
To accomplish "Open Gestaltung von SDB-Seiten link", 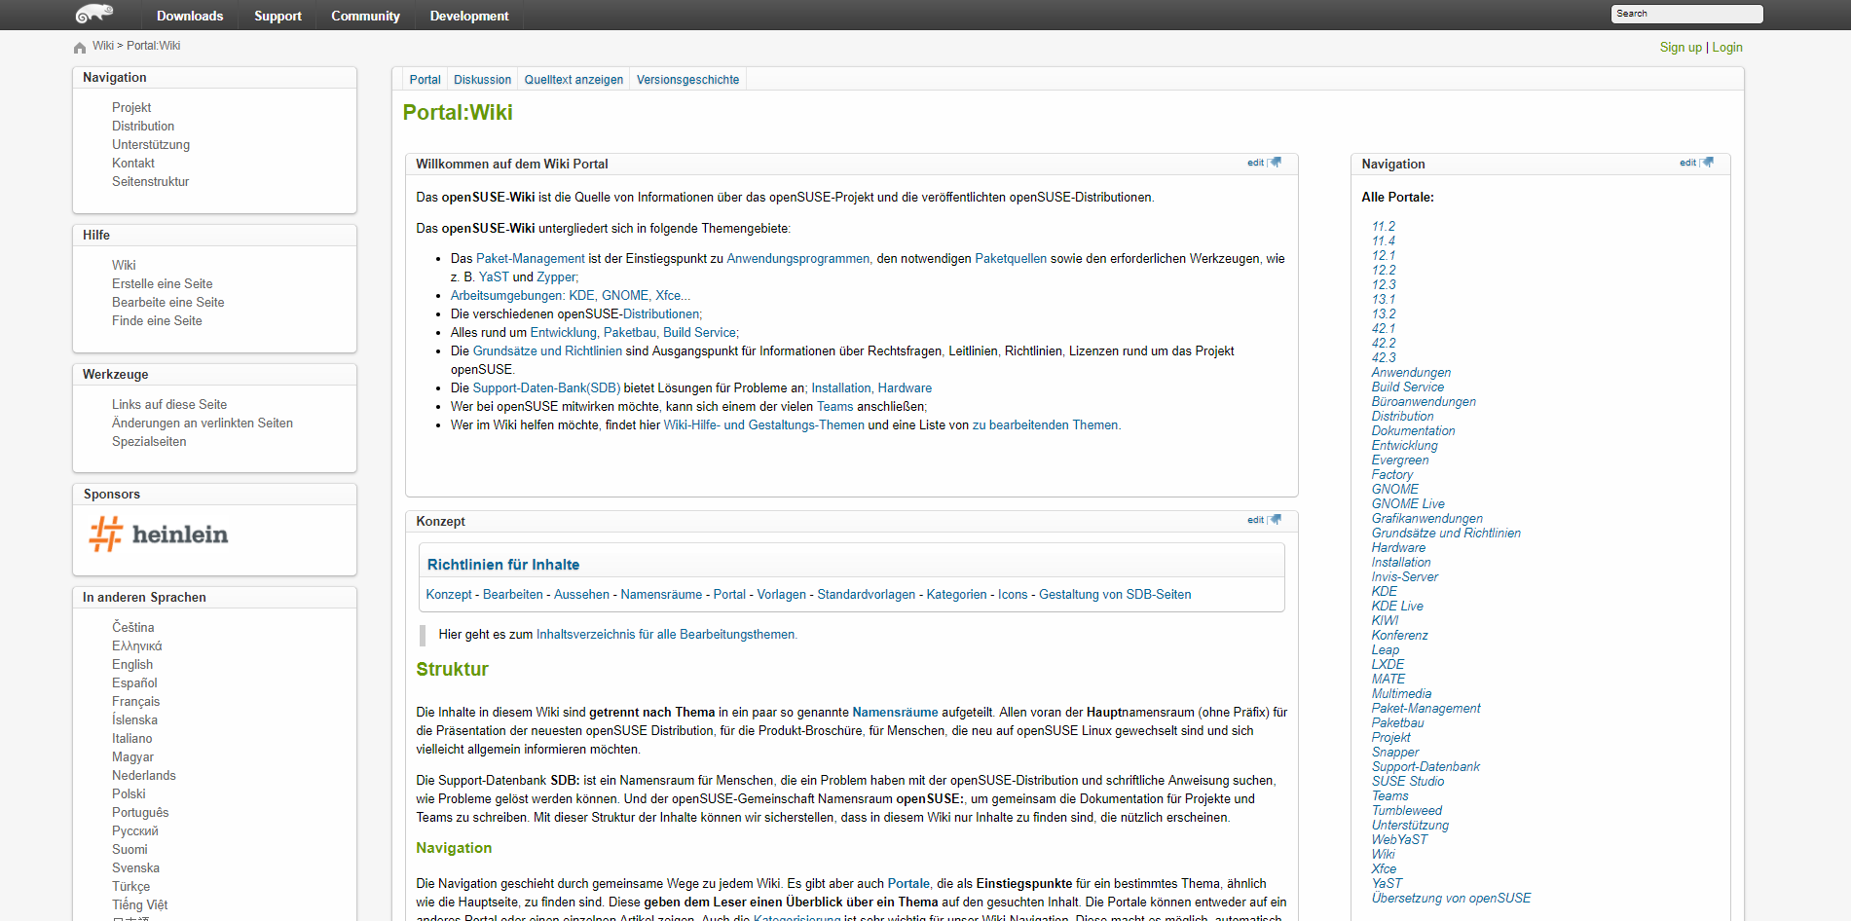I will pos(1115,595).
